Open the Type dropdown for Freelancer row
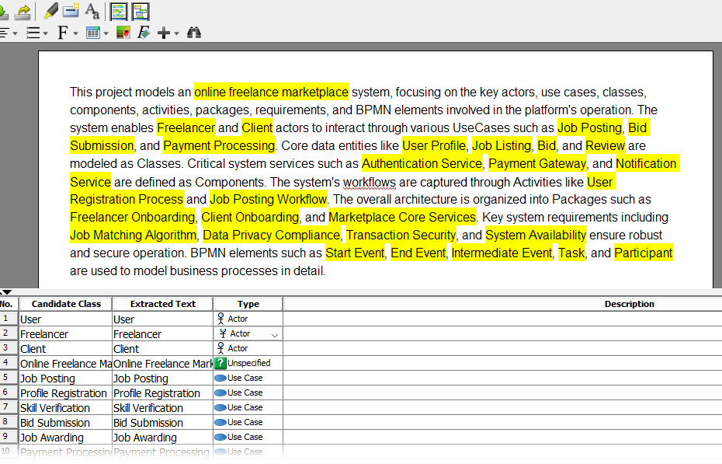722x464 pixels. pyautogui.click(x=275, y=334)
